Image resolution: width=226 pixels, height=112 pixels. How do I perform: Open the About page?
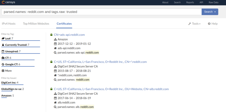(x=165, y=2)
